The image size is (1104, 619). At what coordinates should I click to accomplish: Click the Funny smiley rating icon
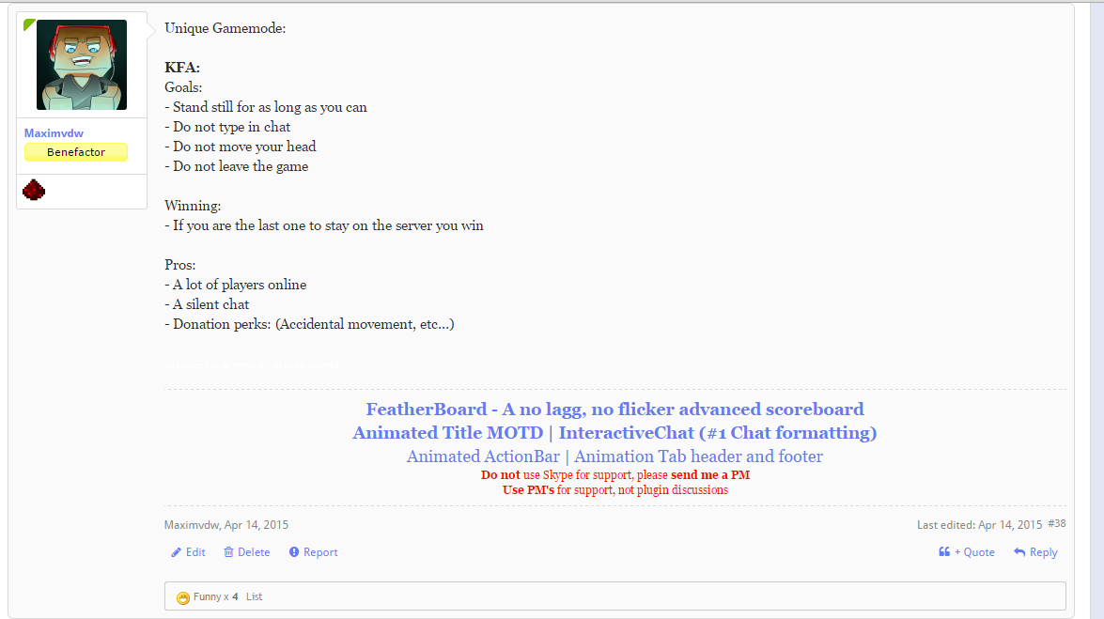coord(183,598)
